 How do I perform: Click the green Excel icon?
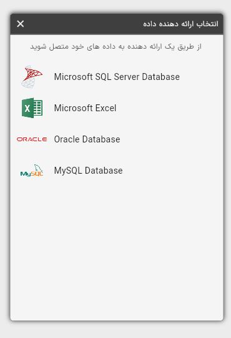tap(32, 108)
